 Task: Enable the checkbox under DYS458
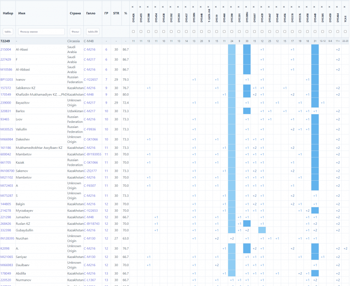click(x=307, y=31)
